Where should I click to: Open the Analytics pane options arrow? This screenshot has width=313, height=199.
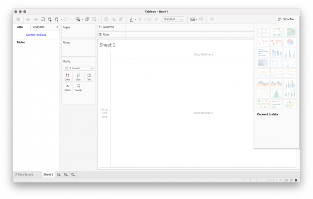(57, 27)
